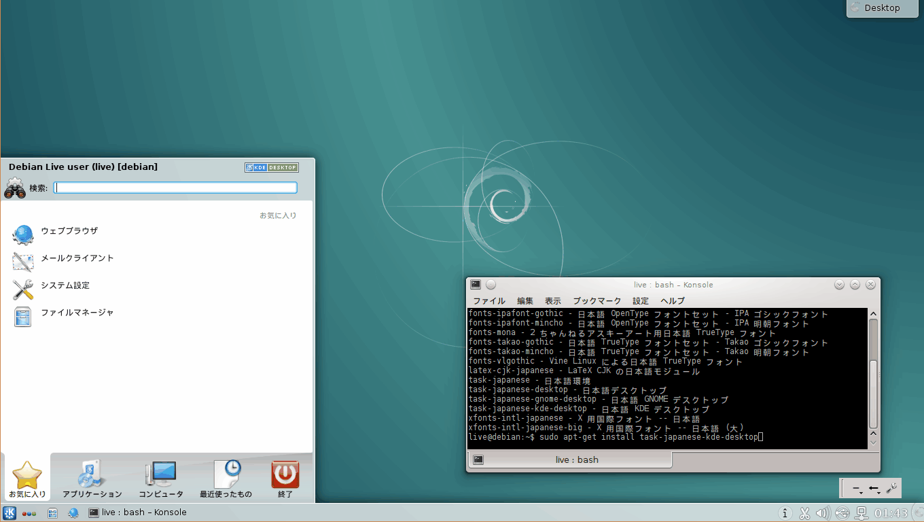This screenshot has height=522, width=924.
Task: Open dash dropdown in floating widget toolbar
Action: tap(857, 489)
